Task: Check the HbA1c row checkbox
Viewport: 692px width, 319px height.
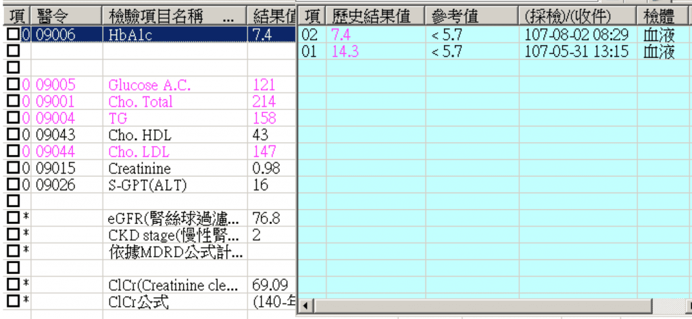Action: tap(13, 34)
